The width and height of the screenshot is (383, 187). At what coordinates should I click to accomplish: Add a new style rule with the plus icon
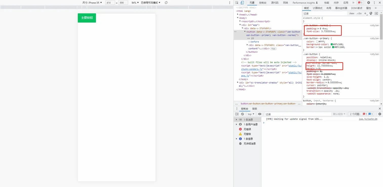click(365, 13)
